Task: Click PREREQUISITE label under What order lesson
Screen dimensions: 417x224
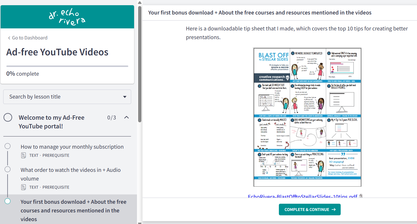Action: [x=56, y=187]
